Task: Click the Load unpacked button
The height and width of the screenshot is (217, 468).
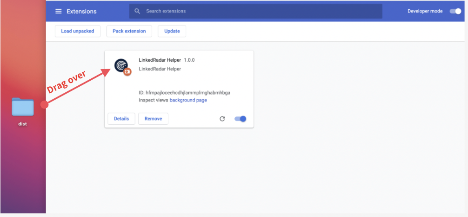Action: click(x=78, y=31)
